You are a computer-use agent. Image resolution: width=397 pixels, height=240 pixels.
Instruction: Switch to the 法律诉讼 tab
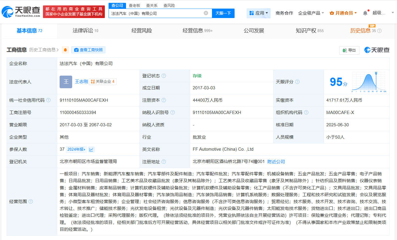pos(85,31)
